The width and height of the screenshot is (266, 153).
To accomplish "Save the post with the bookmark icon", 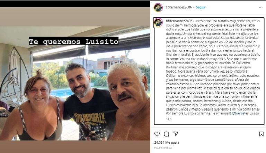I will pos(261,134).
